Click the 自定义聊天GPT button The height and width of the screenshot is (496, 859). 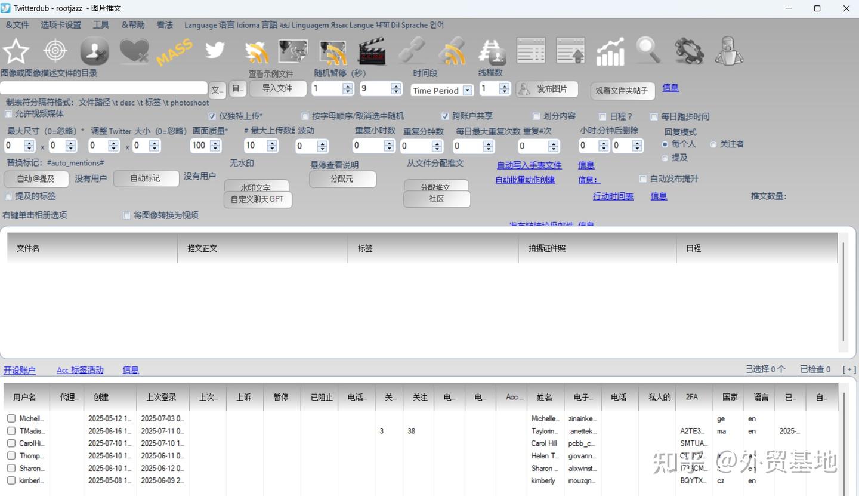(258, 199)
